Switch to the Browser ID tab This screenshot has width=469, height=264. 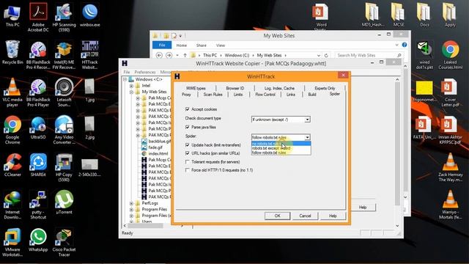(x=235, y=88)
